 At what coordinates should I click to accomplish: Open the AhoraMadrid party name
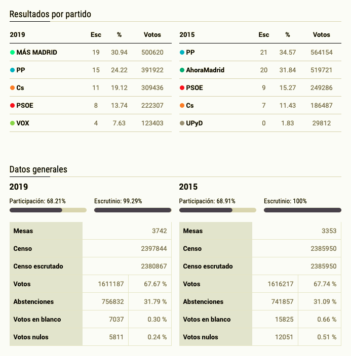click(x=205, y=70)
